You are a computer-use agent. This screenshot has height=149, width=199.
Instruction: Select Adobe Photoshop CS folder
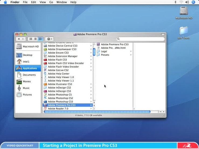[x=68, y=94]
